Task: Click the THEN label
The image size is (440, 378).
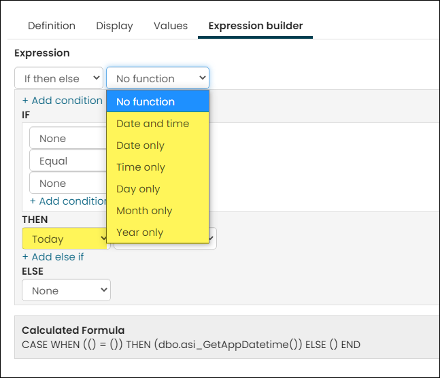Action: 35,220
